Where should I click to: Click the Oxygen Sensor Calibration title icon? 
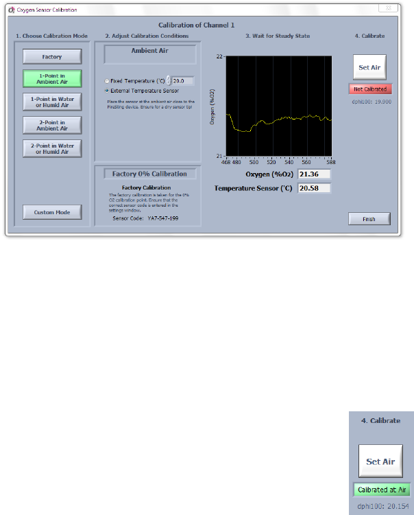point(12,10)
